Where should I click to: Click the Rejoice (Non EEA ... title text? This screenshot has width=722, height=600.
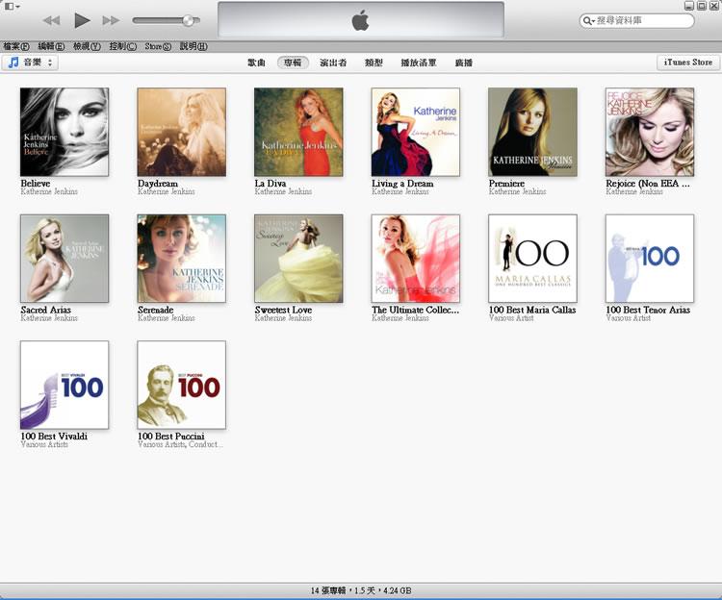(648, 184)
